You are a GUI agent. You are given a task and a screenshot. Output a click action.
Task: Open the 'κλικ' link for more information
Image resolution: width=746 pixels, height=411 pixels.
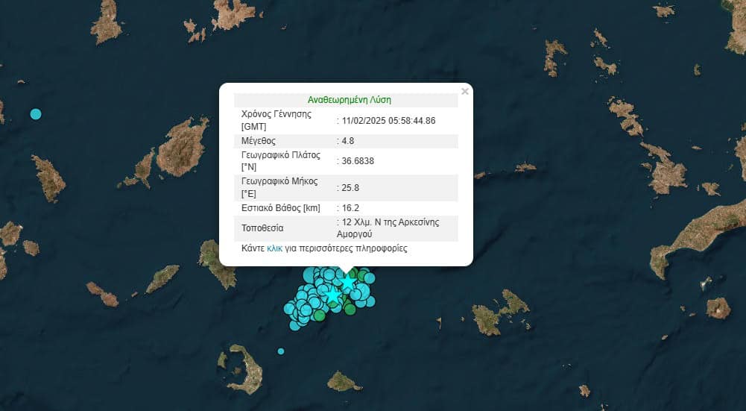[274, 248]
